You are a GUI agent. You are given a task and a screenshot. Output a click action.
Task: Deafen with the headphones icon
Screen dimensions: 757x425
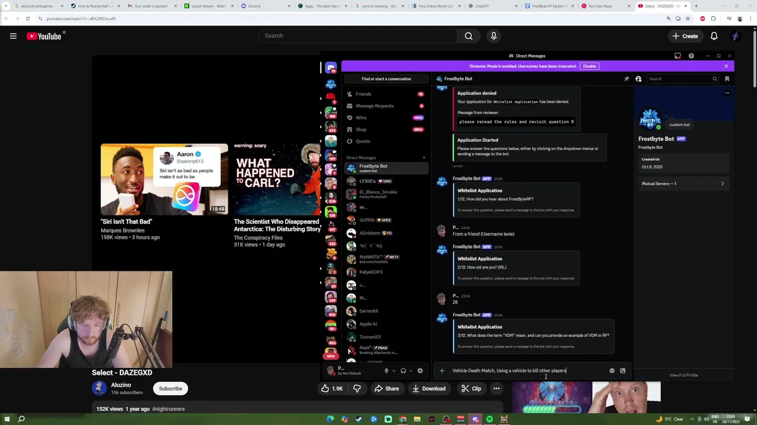coord(403,371)
